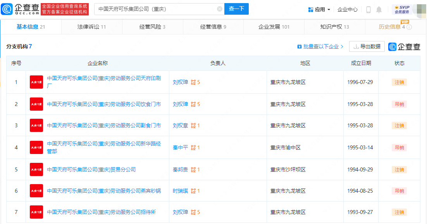
Task: Click company logo in row 1
Action: coord(36,82)
